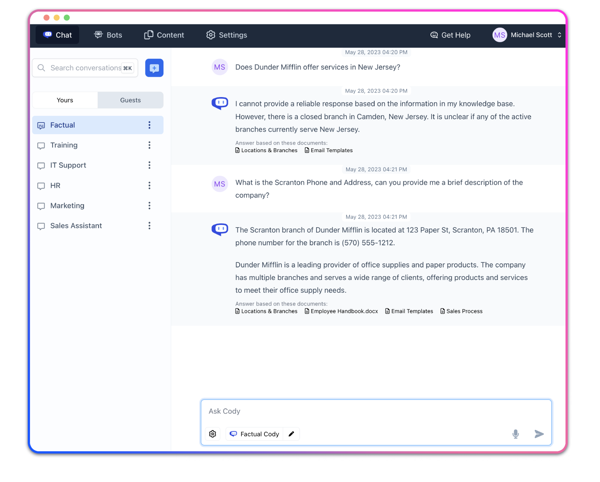
Task: Start a new conversation with the plus button
Action: (154, 68)
